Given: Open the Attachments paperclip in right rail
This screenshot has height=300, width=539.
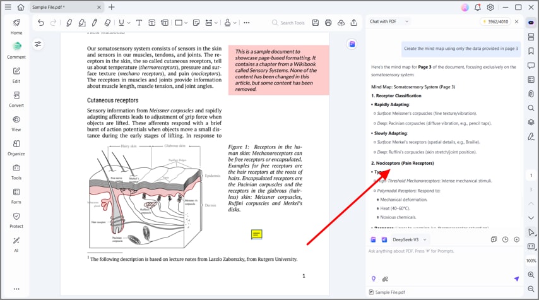Looking at the screenshot, I should [x=531, y=94].
